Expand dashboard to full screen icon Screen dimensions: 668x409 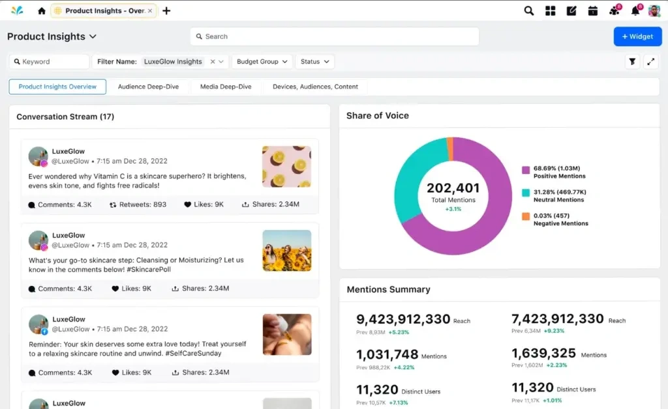tap(650, 62)
